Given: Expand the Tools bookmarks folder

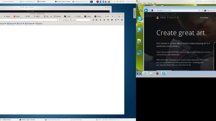Looking at the screenshot, I should 20,24.
